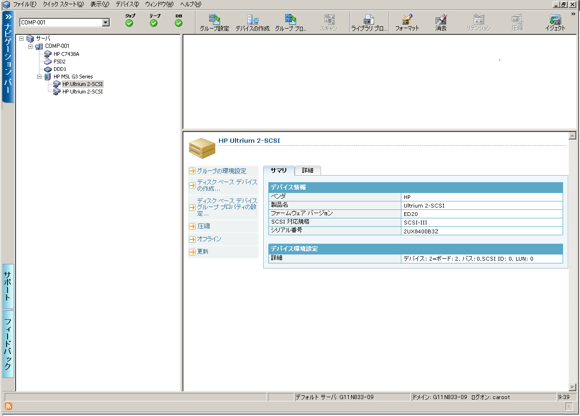Open the 表示(V) menu
This screenshot has width=580, height=416.
point(100,4)
